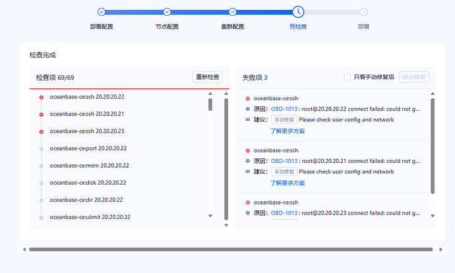Click inner check list scroll up arrow

[x=210, y=94]
